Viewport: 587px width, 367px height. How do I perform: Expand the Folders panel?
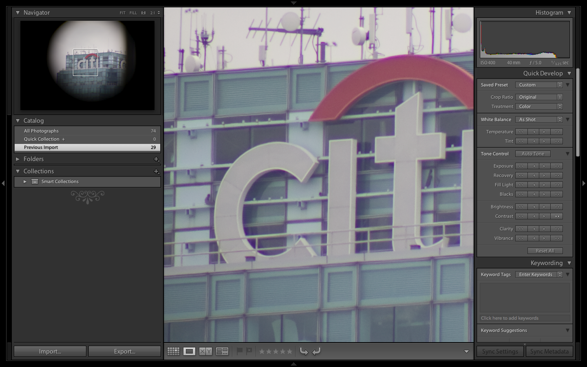tap(18, 159)
